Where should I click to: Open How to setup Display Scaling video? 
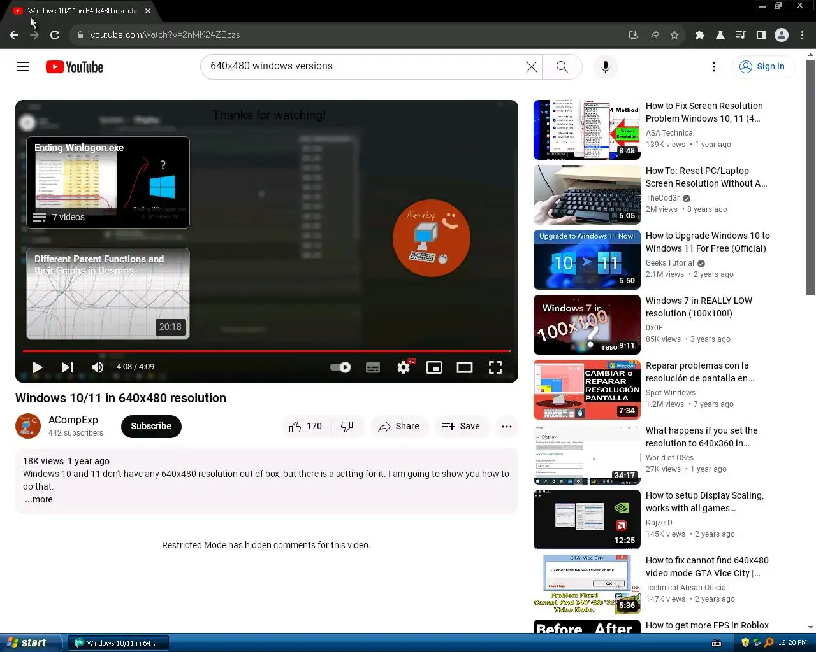704,502
